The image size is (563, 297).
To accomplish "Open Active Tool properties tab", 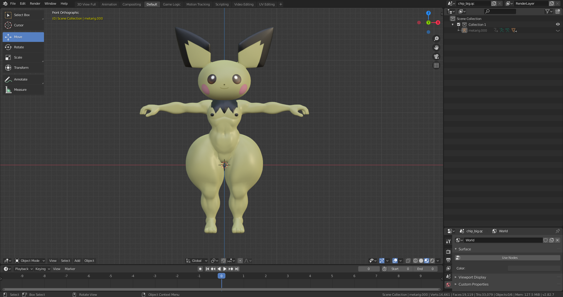I will click(448, 241).
